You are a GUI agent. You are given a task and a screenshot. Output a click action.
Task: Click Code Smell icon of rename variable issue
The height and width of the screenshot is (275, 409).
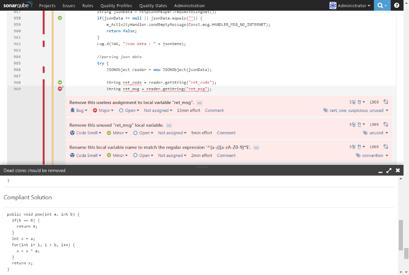point(72,155)
